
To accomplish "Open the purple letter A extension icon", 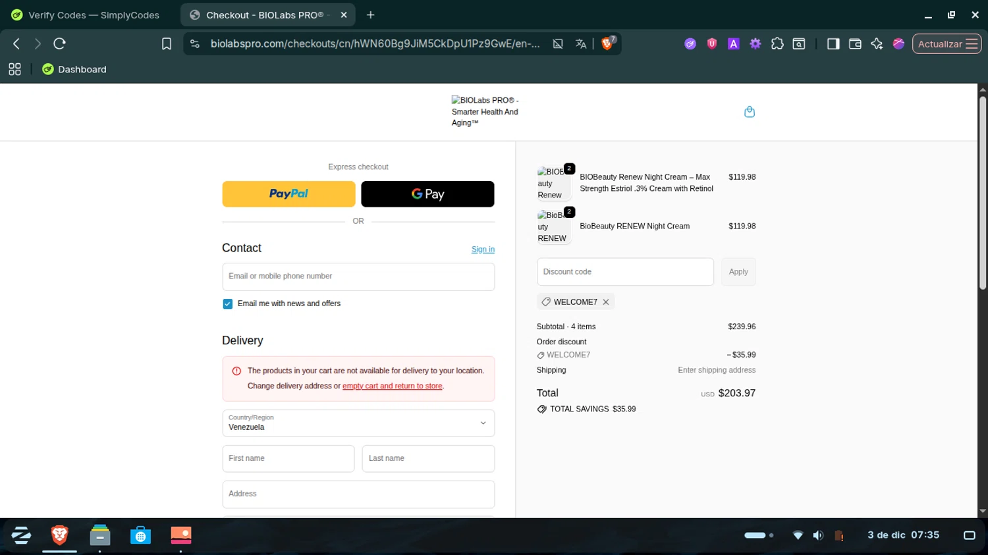I will pyautogui.click(x=733, y=43).
